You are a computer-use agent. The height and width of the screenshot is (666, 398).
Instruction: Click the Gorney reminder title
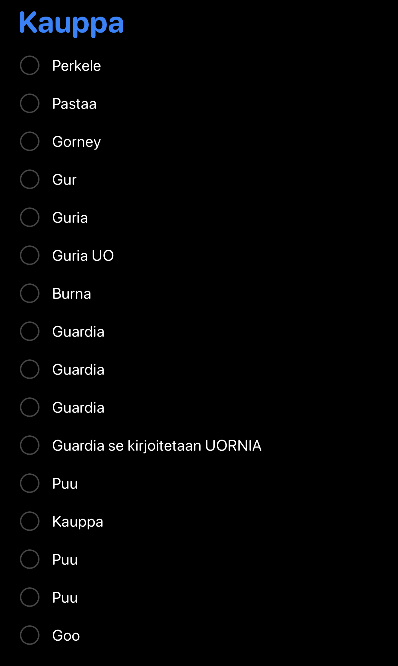click(x=76, y=142)
